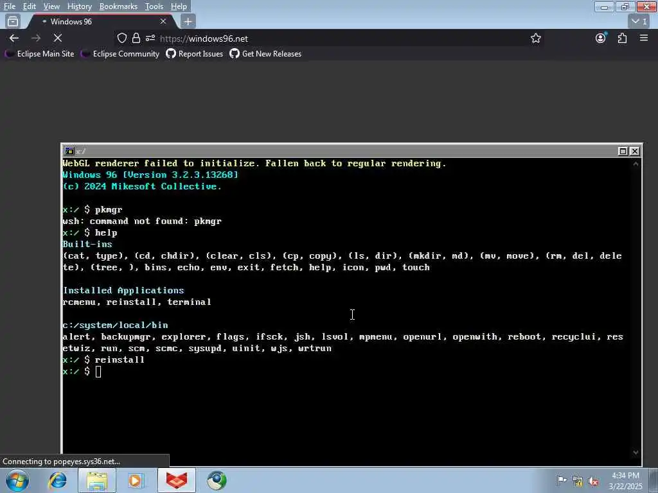Screen dimensions: 658x493
Task: Stop loading the page
Action: [58, 38]
